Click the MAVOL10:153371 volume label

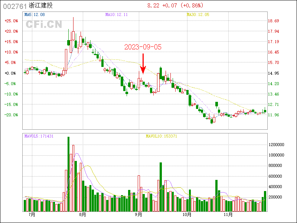coord(161,136)
